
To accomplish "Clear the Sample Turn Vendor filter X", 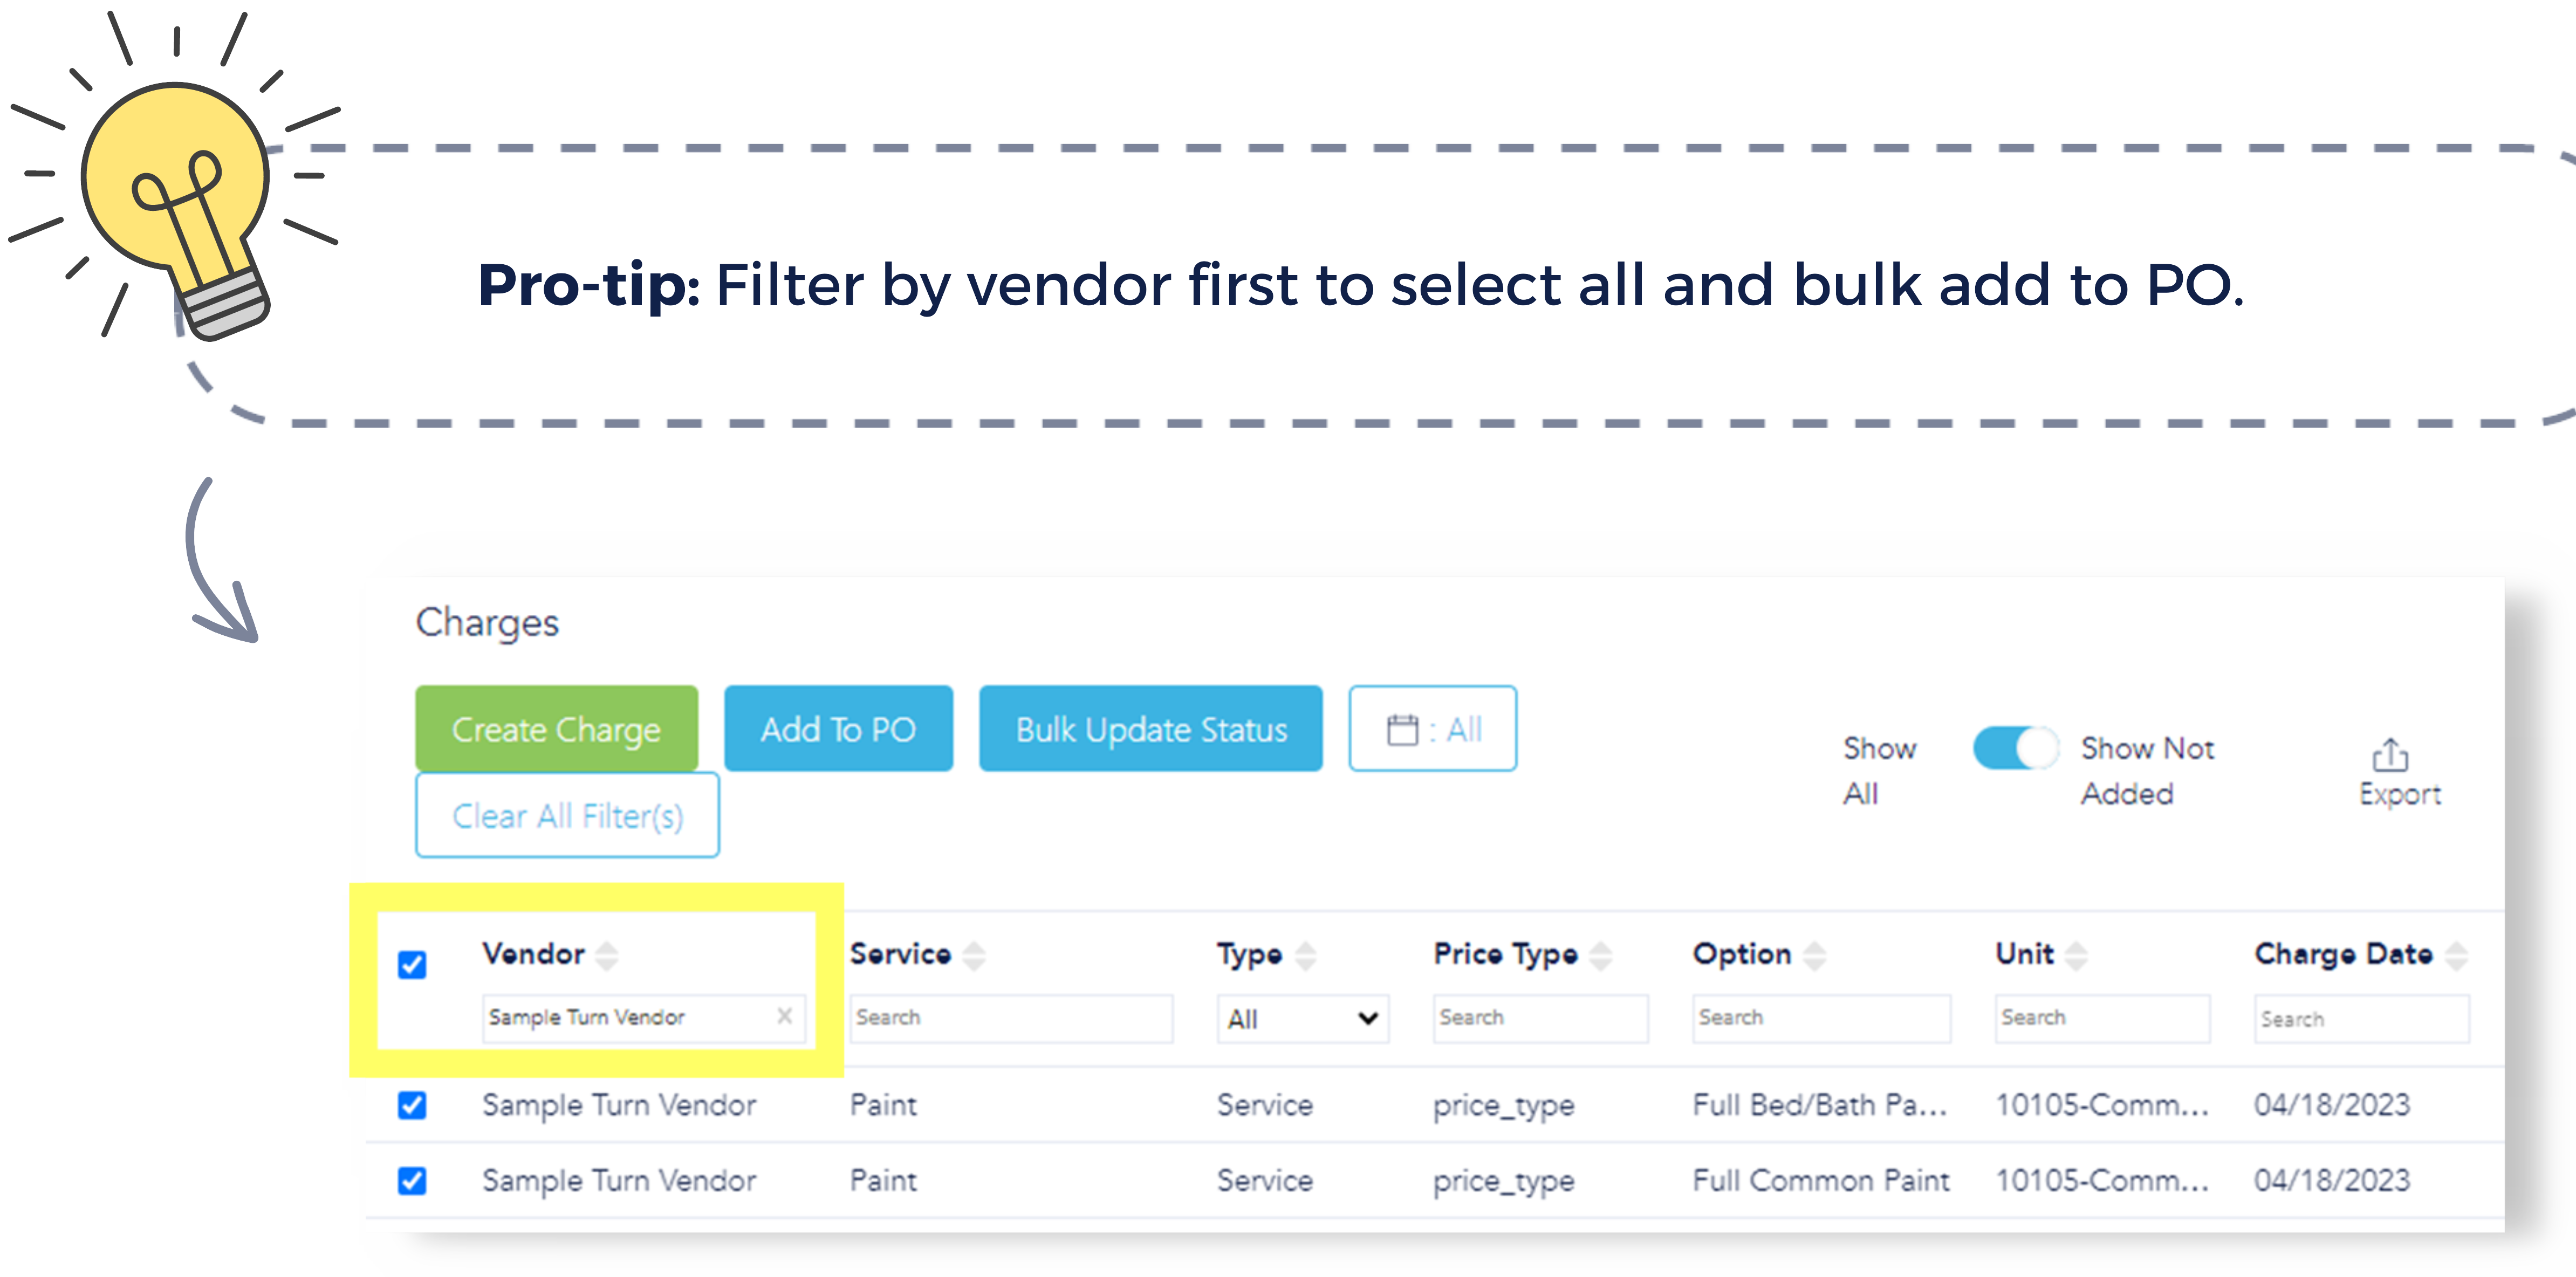I will click(x=785, y=1016).
